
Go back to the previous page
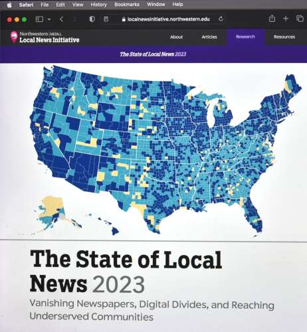[62, 19]
